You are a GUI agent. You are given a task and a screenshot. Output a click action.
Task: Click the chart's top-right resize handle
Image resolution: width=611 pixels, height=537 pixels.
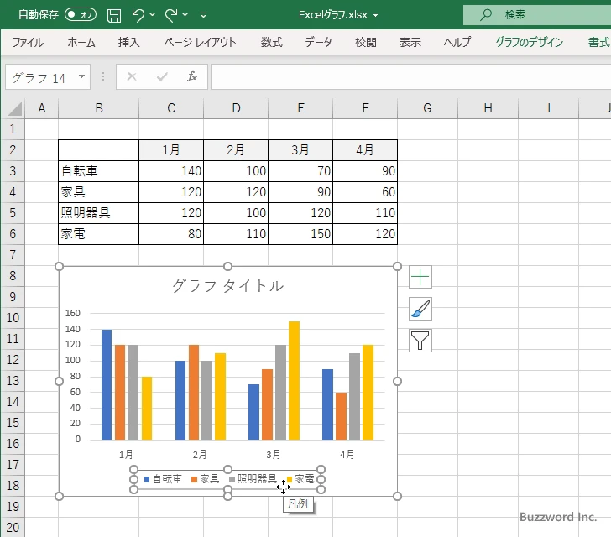397,266
